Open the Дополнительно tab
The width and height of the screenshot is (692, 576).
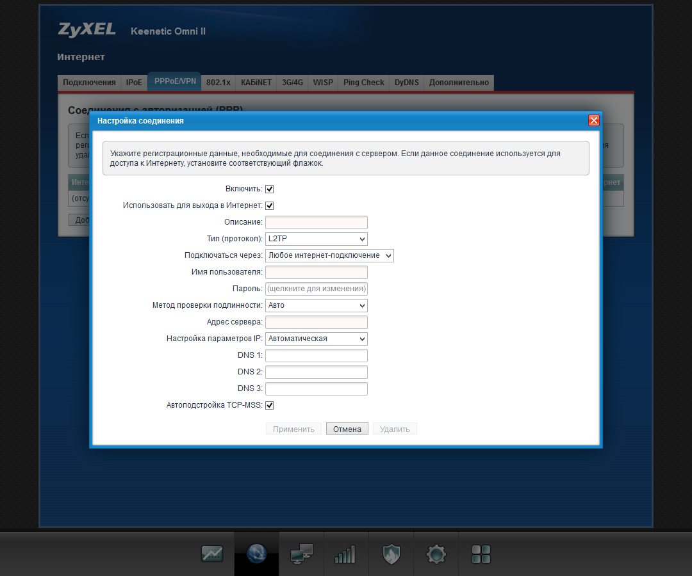(x=459, y=83)
